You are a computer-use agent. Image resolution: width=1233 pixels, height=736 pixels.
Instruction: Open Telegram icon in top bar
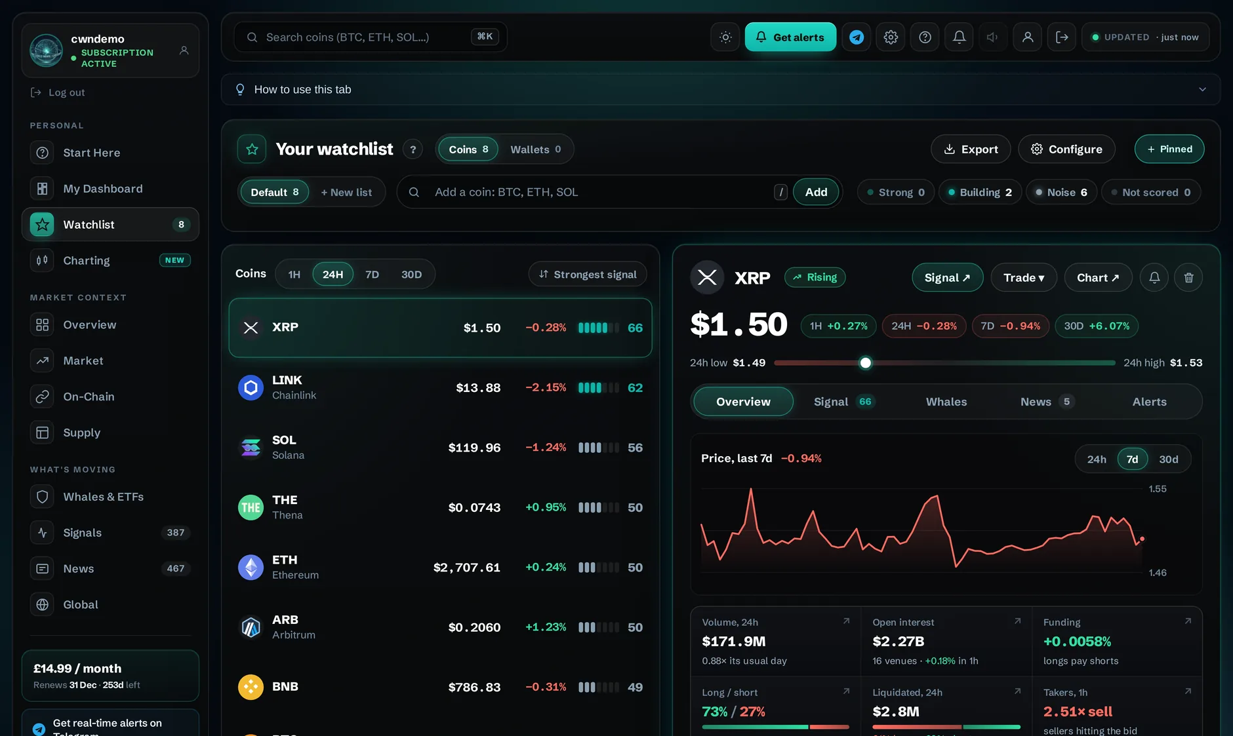pyautogui.click(x=857, y=37)
